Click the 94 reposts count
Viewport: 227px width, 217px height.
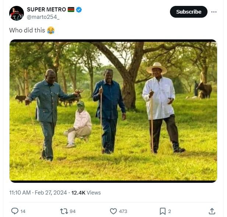pyautogui.click(x=72, y=211)
